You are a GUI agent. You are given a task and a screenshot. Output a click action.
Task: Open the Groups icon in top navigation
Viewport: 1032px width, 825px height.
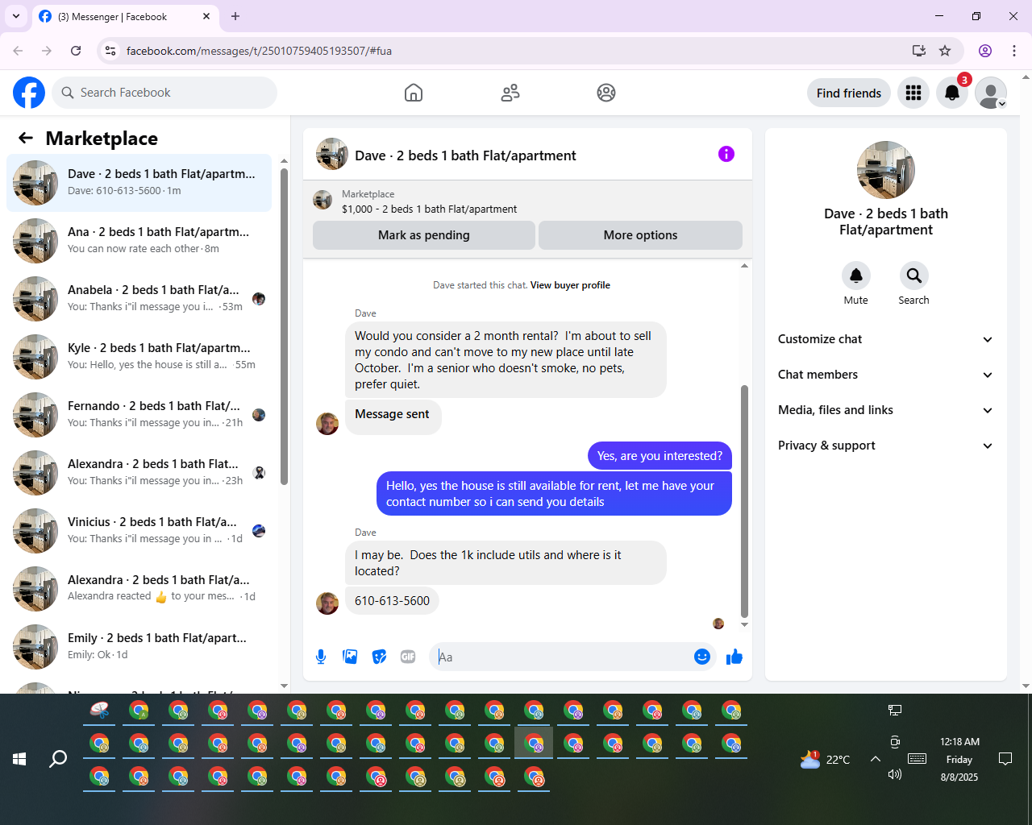[x=606, y=93]
